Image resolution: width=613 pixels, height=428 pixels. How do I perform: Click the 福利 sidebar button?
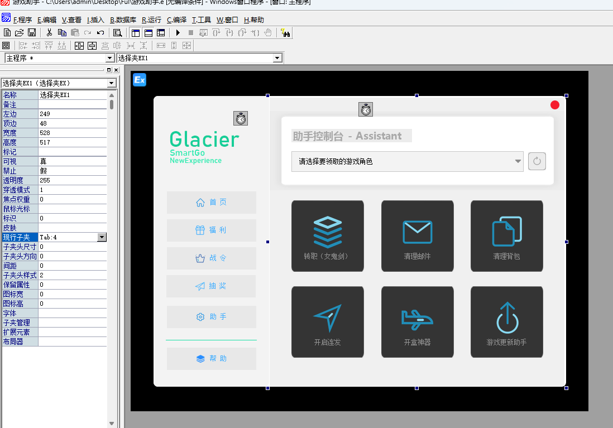point(212,230)
